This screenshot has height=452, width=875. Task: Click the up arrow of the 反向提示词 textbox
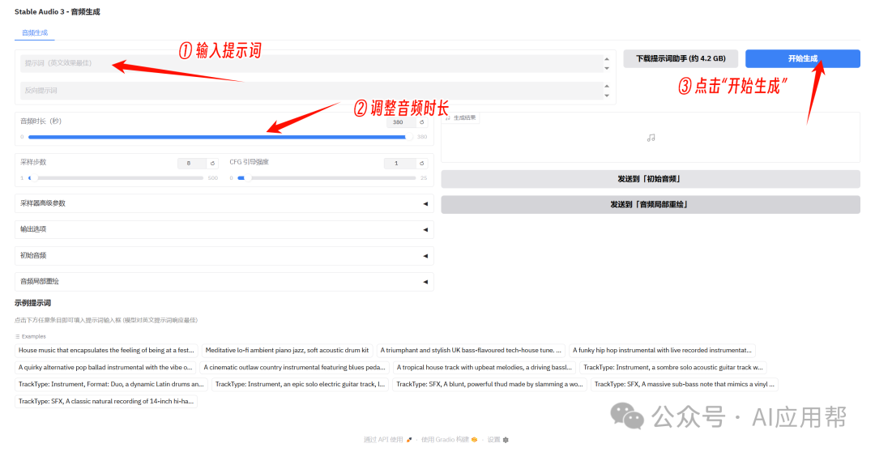(607, 86)
